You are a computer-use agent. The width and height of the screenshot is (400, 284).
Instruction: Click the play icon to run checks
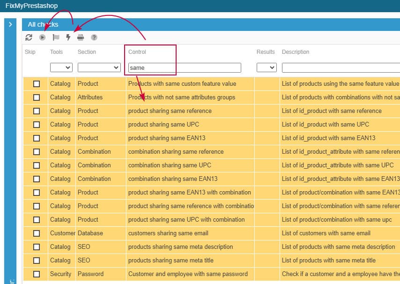(43, 37)
